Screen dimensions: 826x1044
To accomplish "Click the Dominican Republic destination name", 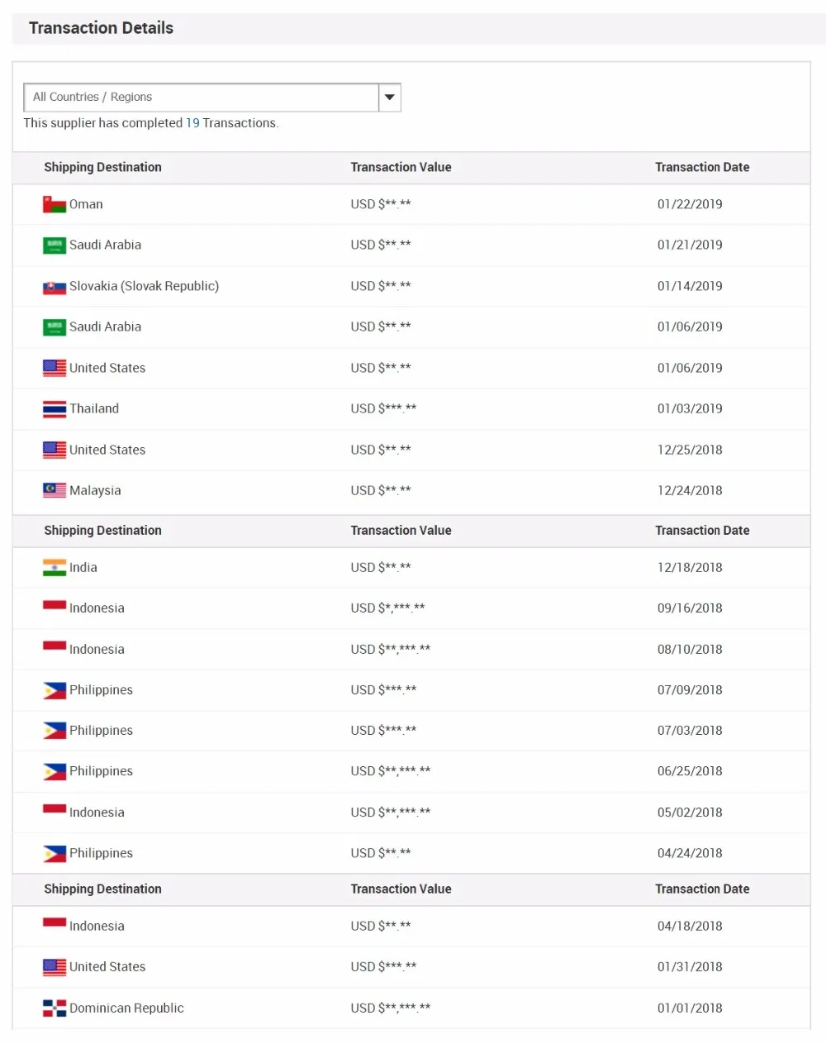I will coord(126,1008).
